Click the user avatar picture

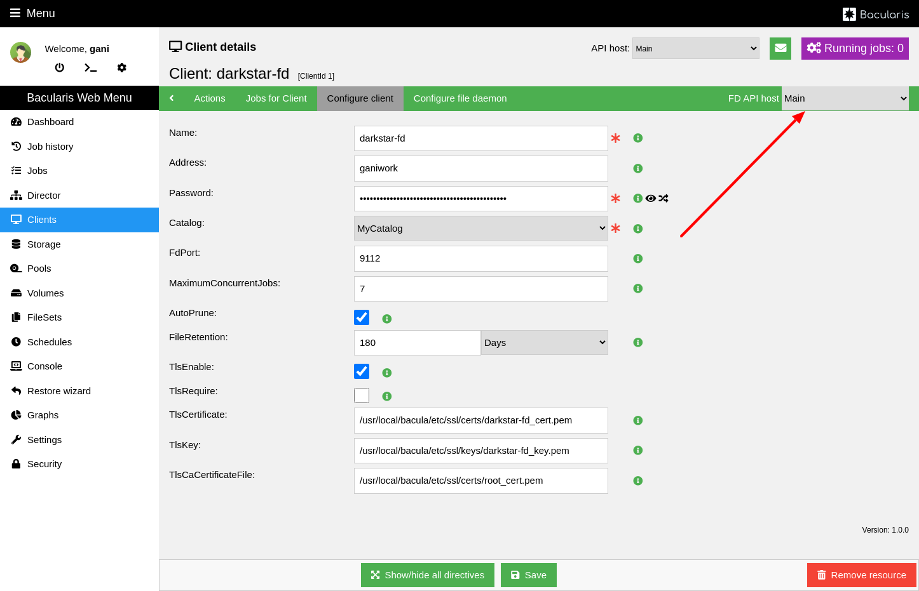[21, 53]
